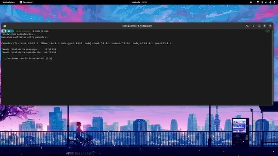Open the Actividades overview
Screen dimensions: 278x156
pos(9,2)
